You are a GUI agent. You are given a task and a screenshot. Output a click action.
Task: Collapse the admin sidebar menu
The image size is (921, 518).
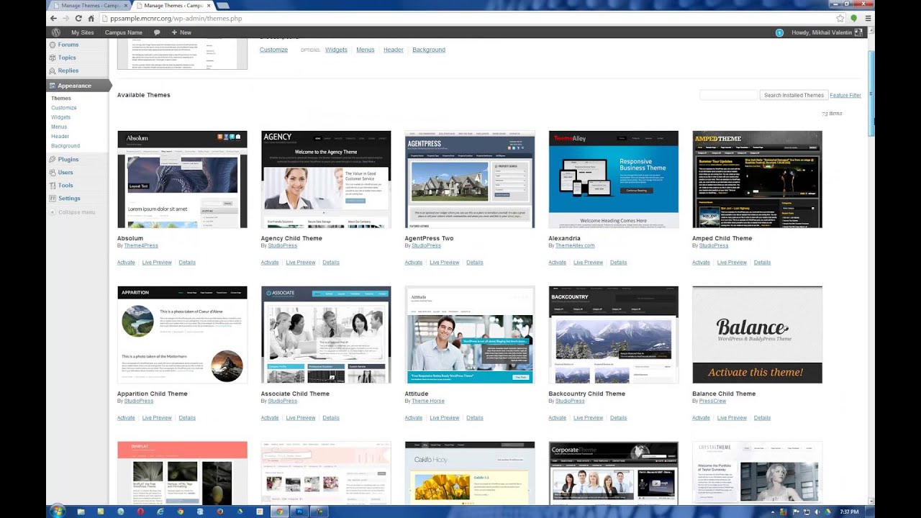[72, 212]
